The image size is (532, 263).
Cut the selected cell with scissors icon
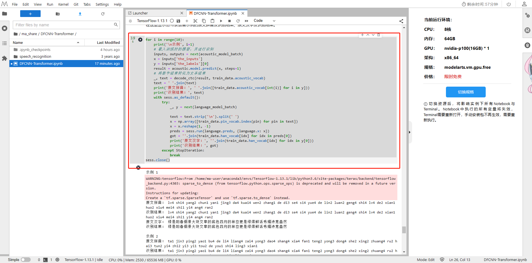coord(195,21)
